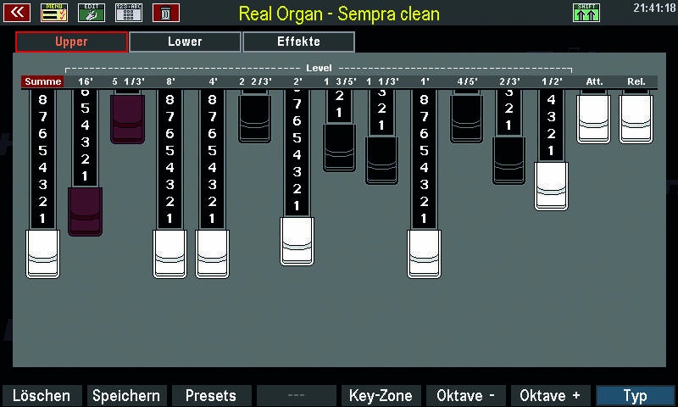Click the red trash bin icon
Image resolution: width=678 pixels, height=407 pixels.
click(x=166, y=13)
